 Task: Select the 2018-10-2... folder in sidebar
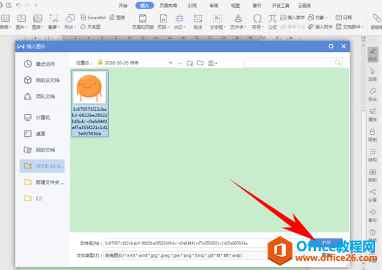(42, 166)
